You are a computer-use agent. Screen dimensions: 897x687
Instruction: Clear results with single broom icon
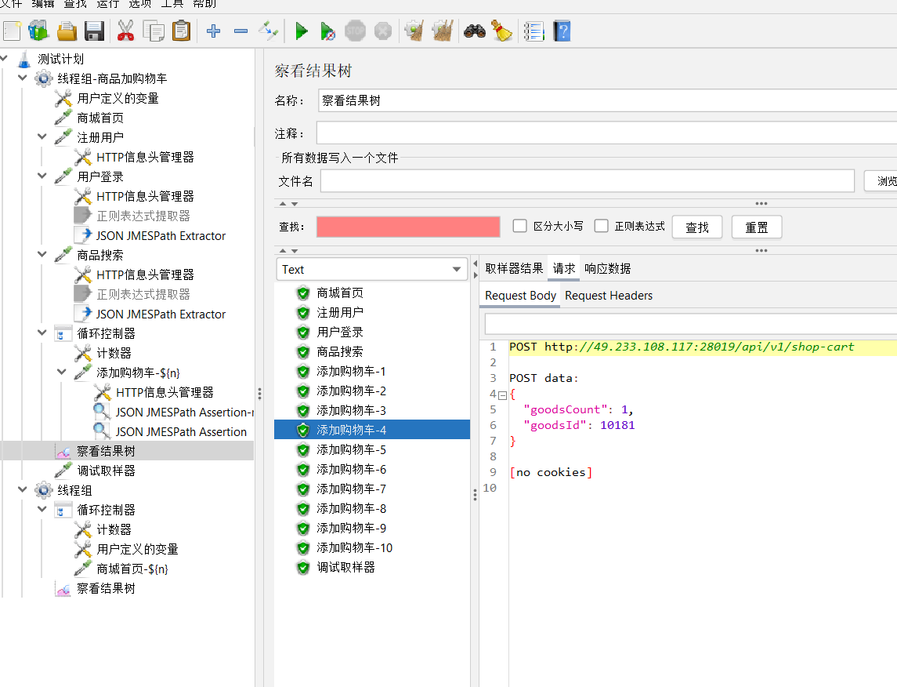click(x=414, y=31)
